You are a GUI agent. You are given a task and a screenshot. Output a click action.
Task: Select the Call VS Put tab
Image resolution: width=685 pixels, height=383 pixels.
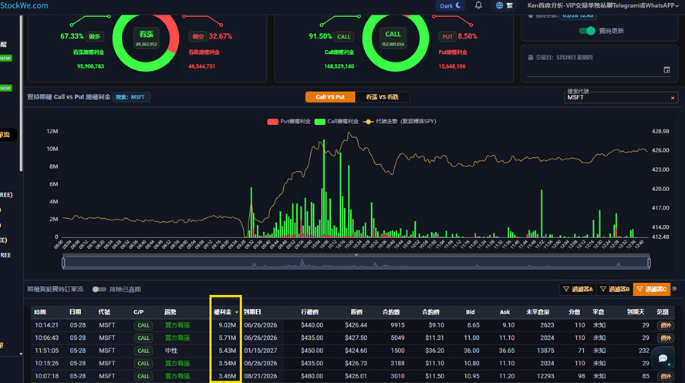coord(330,97)
